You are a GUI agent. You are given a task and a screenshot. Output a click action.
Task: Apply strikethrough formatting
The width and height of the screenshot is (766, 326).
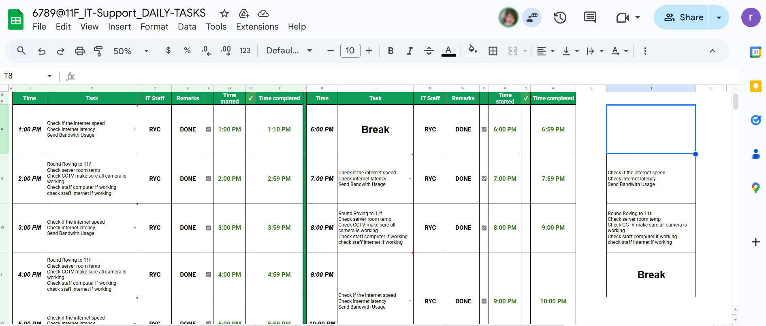[x=429, y=51]
